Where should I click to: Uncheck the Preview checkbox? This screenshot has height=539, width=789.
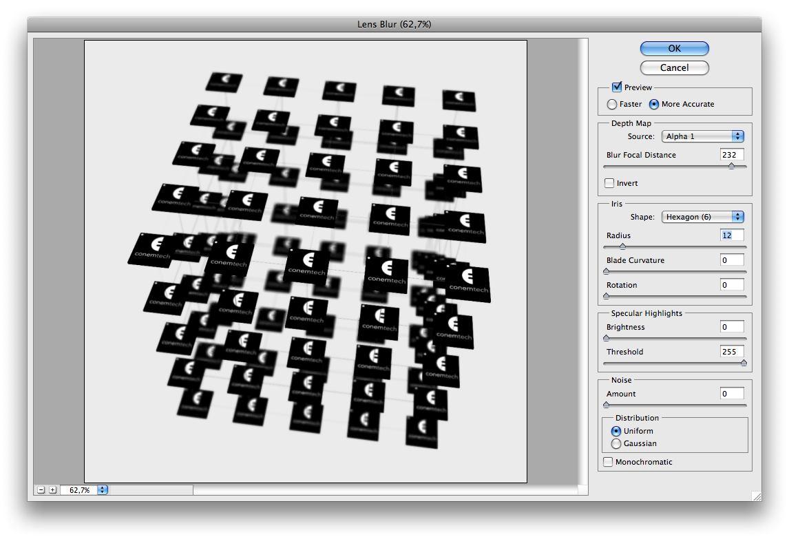617,87
